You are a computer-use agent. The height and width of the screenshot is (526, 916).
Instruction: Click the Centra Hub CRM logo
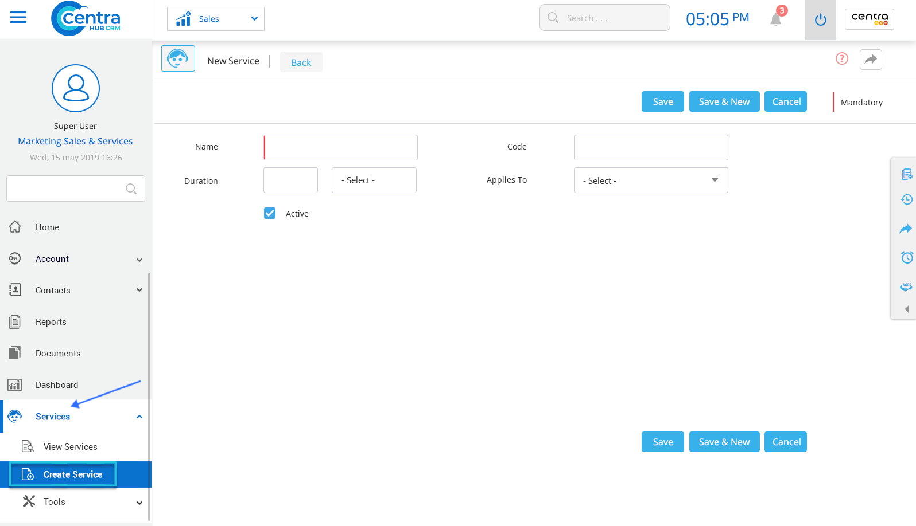click(x=86, y=19)
